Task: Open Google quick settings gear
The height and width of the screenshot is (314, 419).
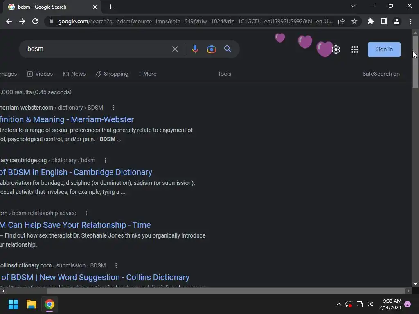Action: (x=336, y=49)
